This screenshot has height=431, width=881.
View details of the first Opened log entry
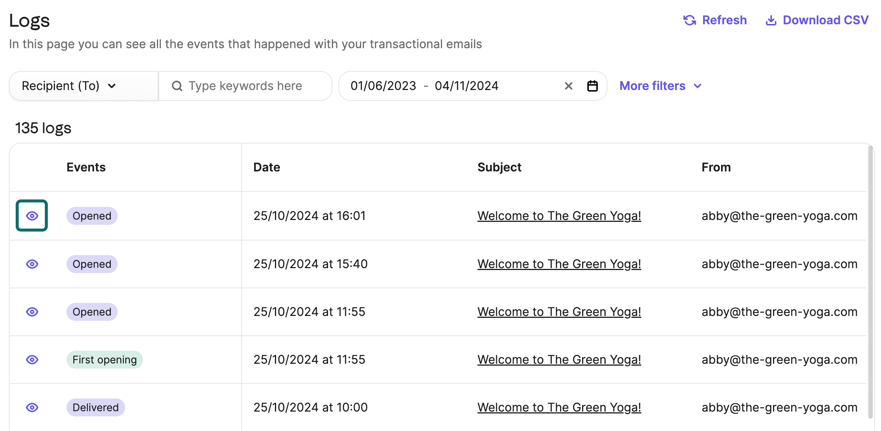[x=31, y=216]
